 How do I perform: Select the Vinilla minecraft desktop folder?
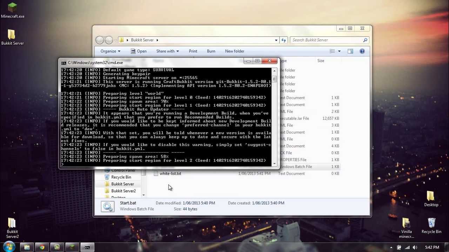point(407,228)
